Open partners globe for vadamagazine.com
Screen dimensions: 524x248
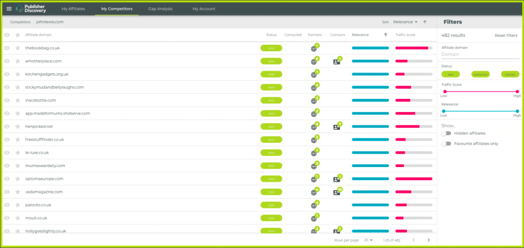(314, 193)
